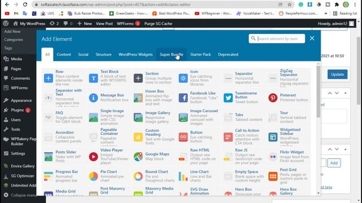Switch to the Starter Pack tab
This screenshot has width=362, height=203.
point(200,55)
